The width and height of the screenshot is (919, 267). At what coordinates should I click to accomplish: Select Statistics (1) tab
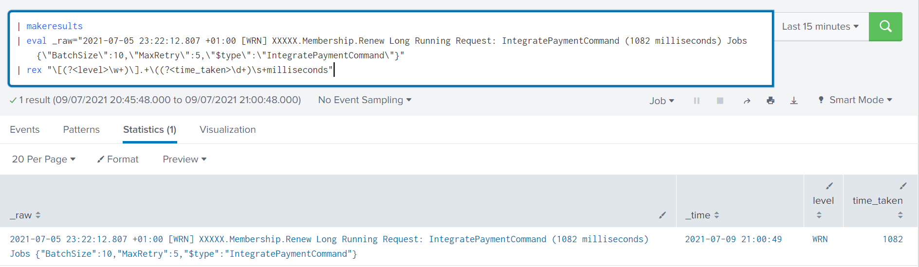click(x=149, y=129)
